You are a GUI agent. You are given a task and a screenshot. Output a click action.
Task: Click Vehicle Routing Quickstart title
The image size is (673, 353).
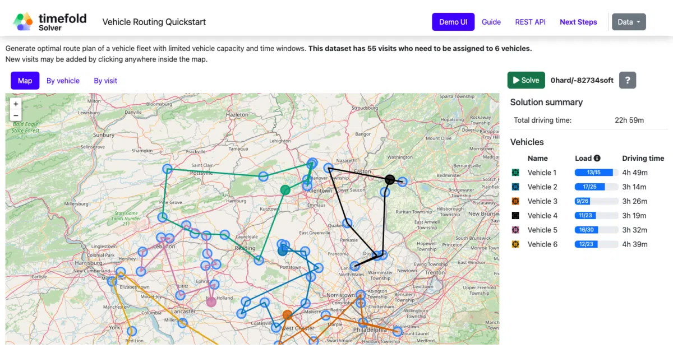click(x=154, y=22)
